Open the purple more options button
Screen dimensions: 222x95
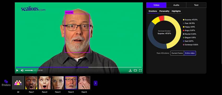coord(96,83)
